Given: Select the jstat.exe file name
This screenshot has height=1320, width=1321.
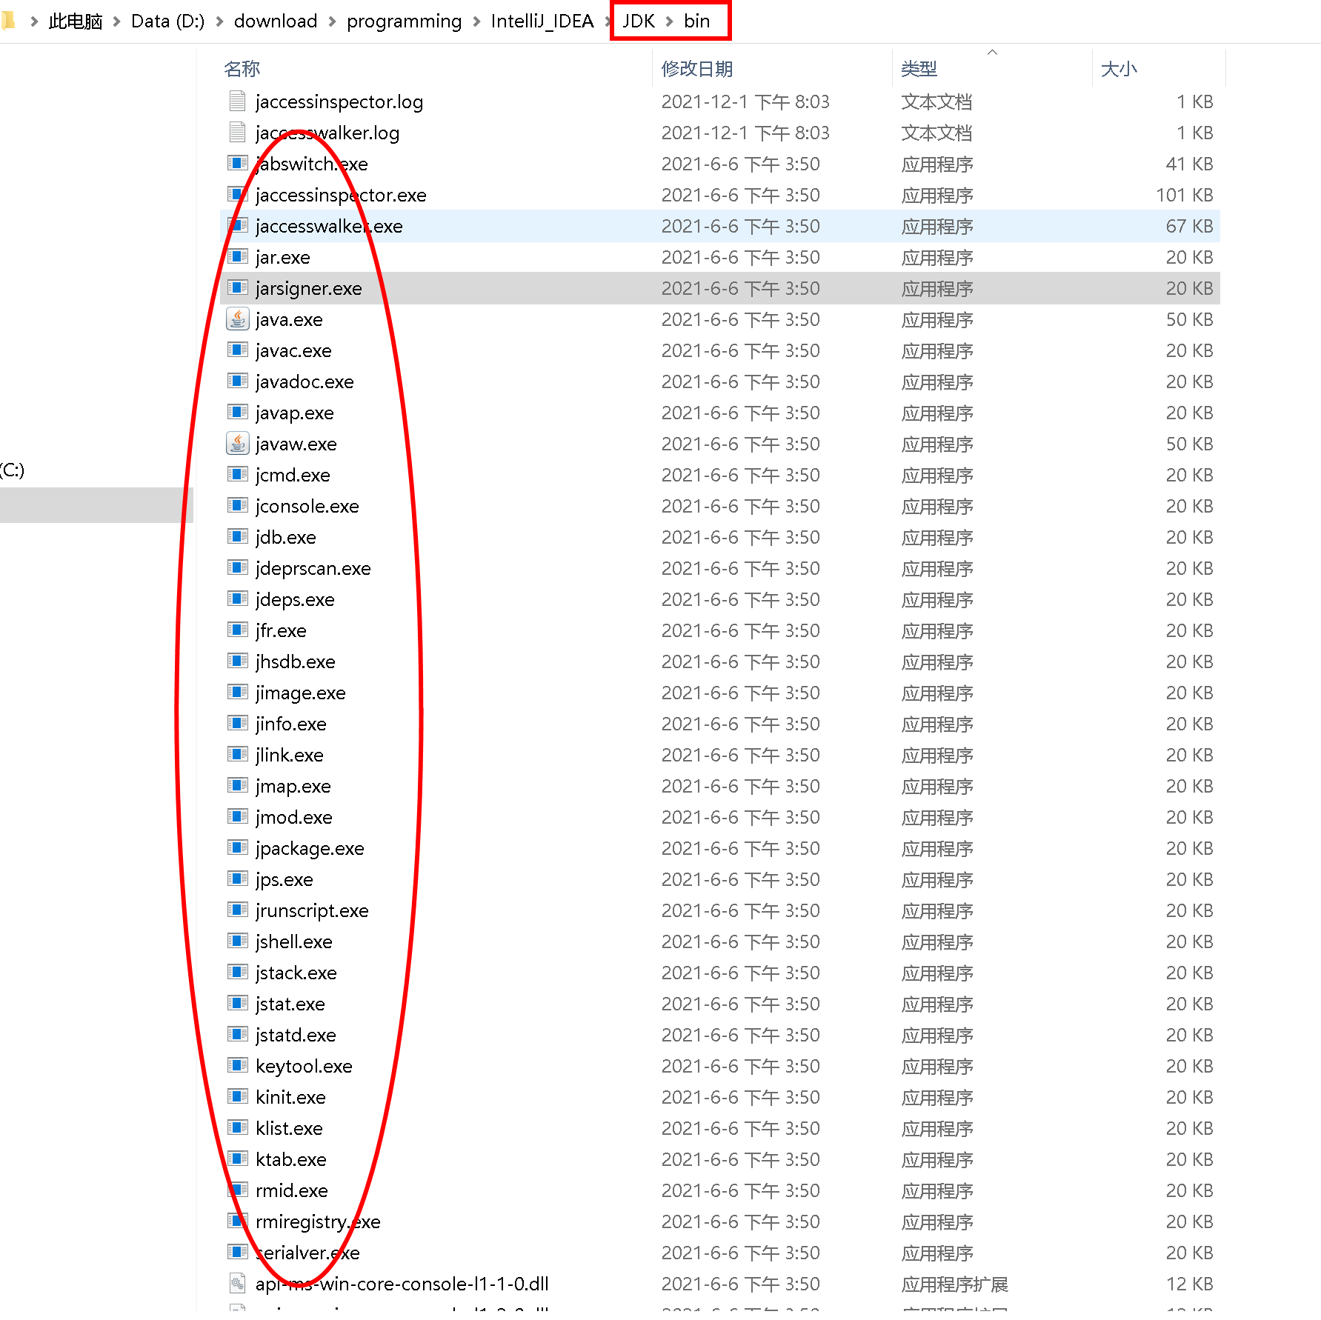Looking at the screenshot, I should tap(290, 1004).
